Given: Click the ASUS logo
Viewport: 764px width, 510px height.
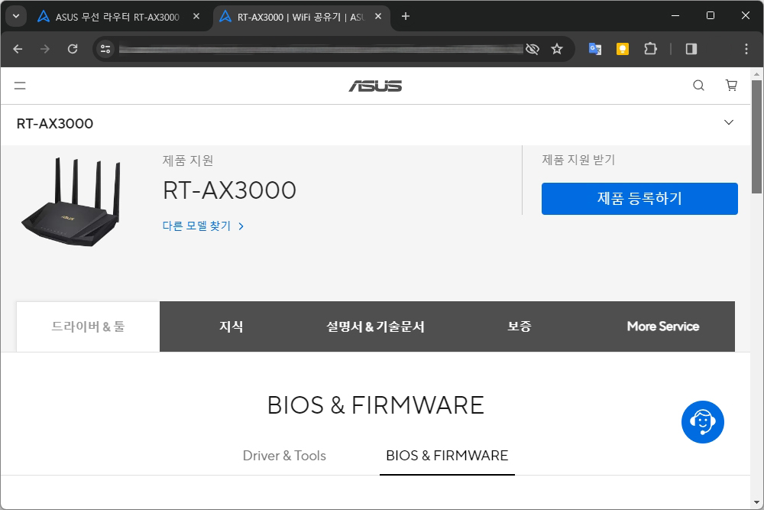Looking at the screenshot, I should click(375, 86).
